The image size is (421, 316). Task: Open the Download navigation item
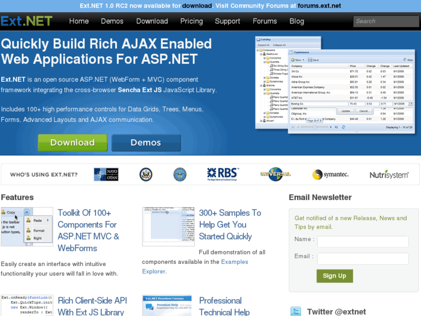(x=152, y=21)
